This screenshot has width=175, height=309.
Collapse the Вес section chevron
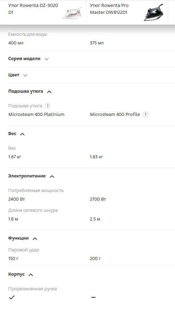tap(23, 134)
